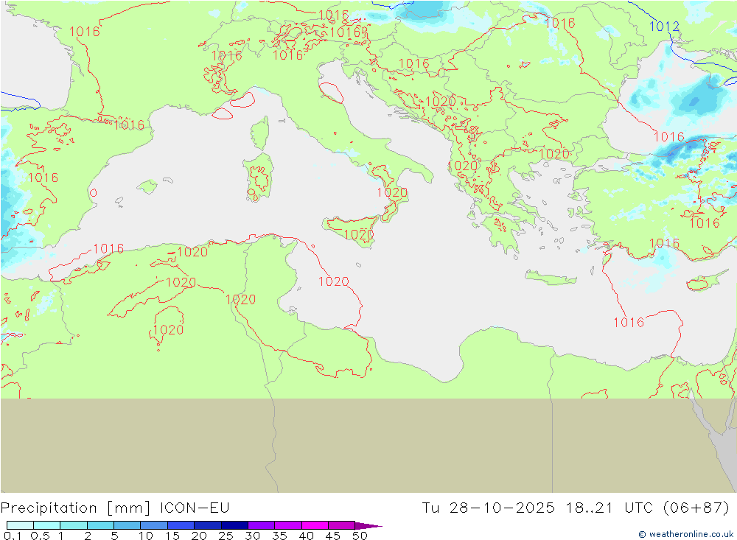The height and width of the screenshot is (540, 737).
Task: Click the 0.1 mm lightest cyan legend swatch
Action: pyautogui.click(x=20, y=525)
